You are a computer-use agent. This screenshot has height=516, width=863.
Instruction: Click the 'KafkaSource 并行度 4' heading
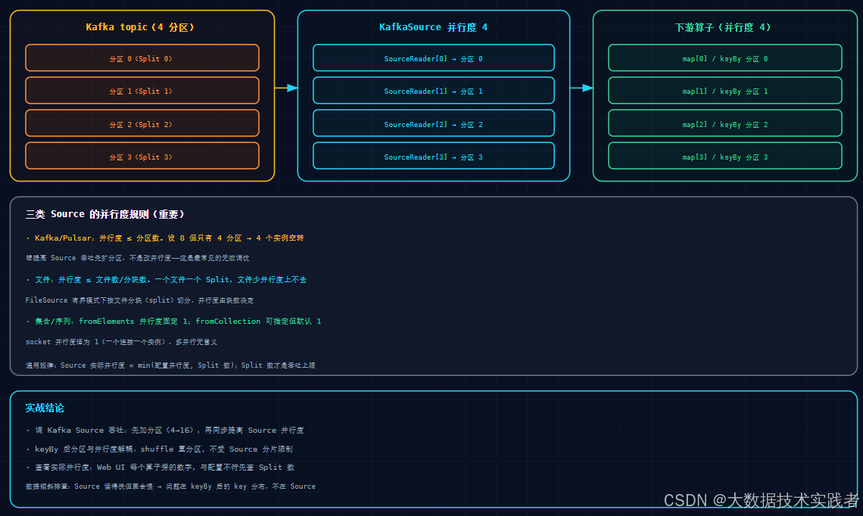click(x=433, y=27)
